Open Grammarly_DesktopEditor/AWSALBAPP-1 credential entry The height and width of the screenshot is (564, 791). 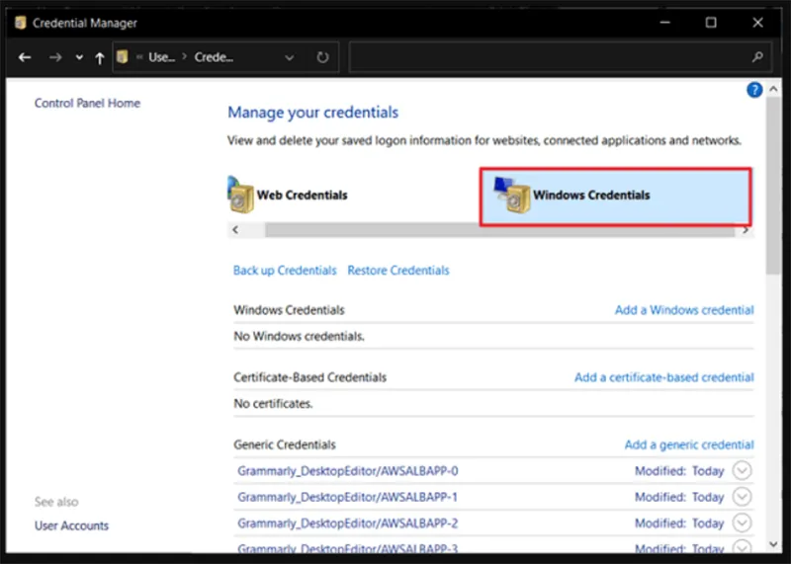[348, 498]
